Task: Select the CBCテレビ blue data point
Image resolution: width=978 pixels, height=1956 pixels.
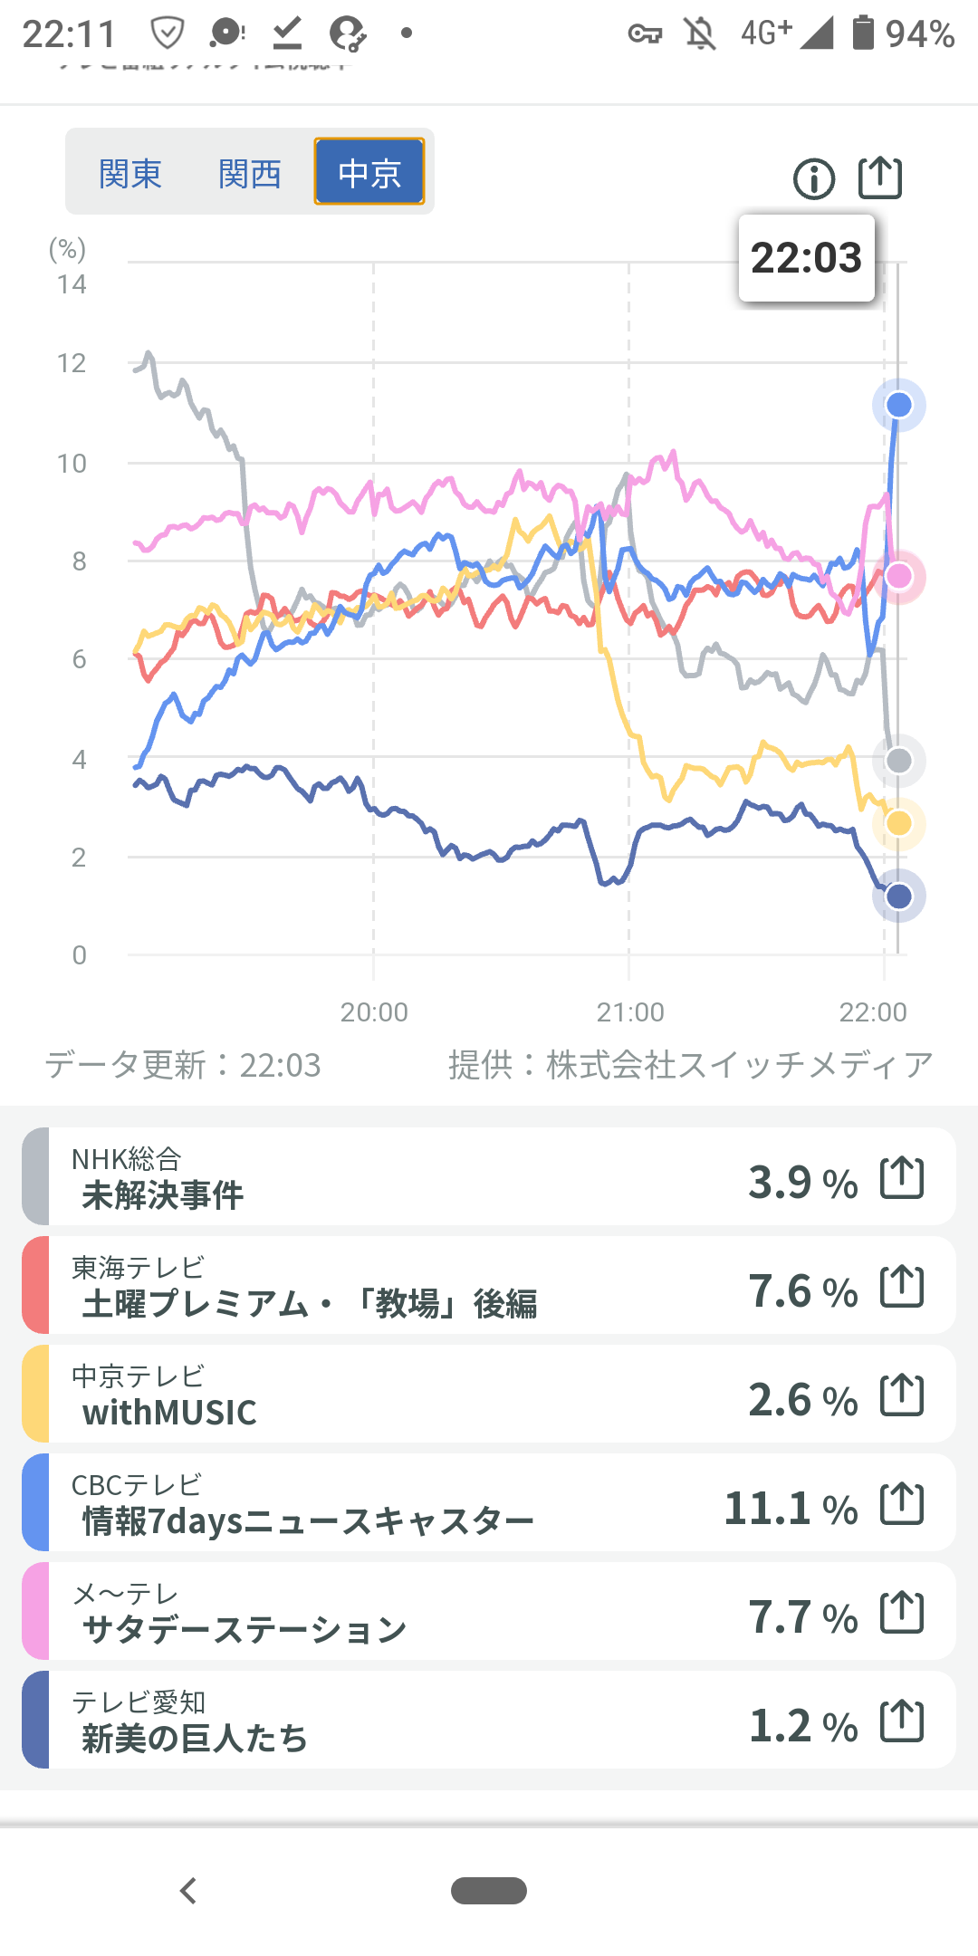Action: (898, 405)
